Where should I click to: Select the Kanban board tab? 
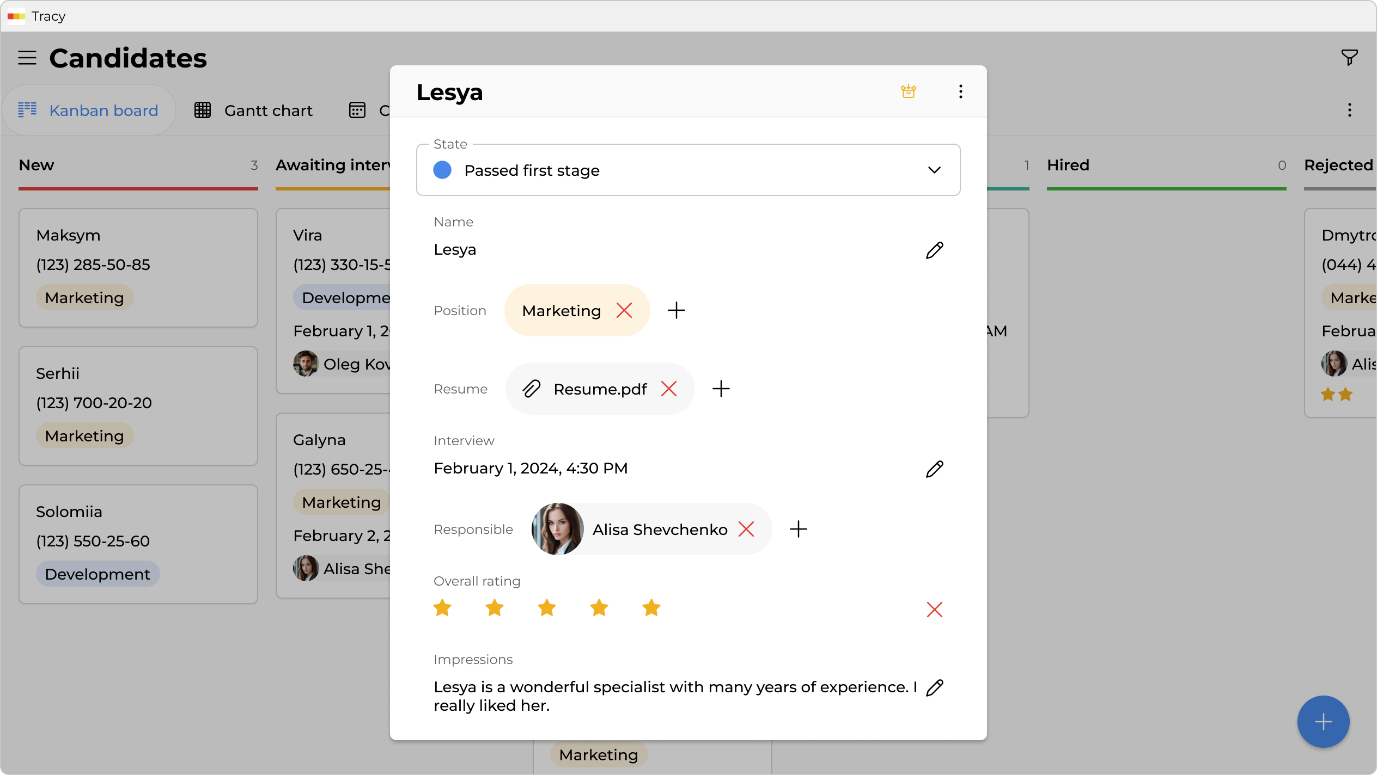coord(89,110)
